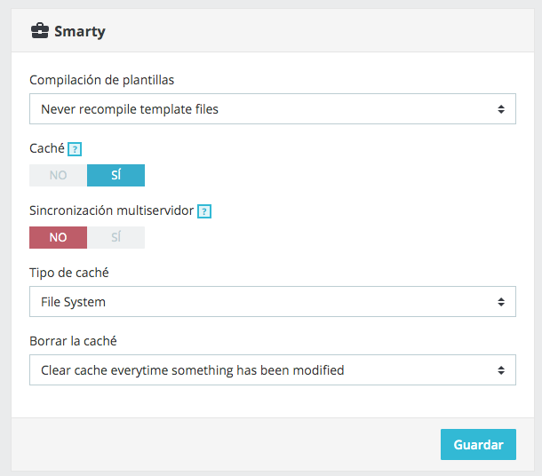Click the Sincronización multiservidor label text
This screenshot has width=542, height=476.
pyautogui.click(x=111, y=210)
